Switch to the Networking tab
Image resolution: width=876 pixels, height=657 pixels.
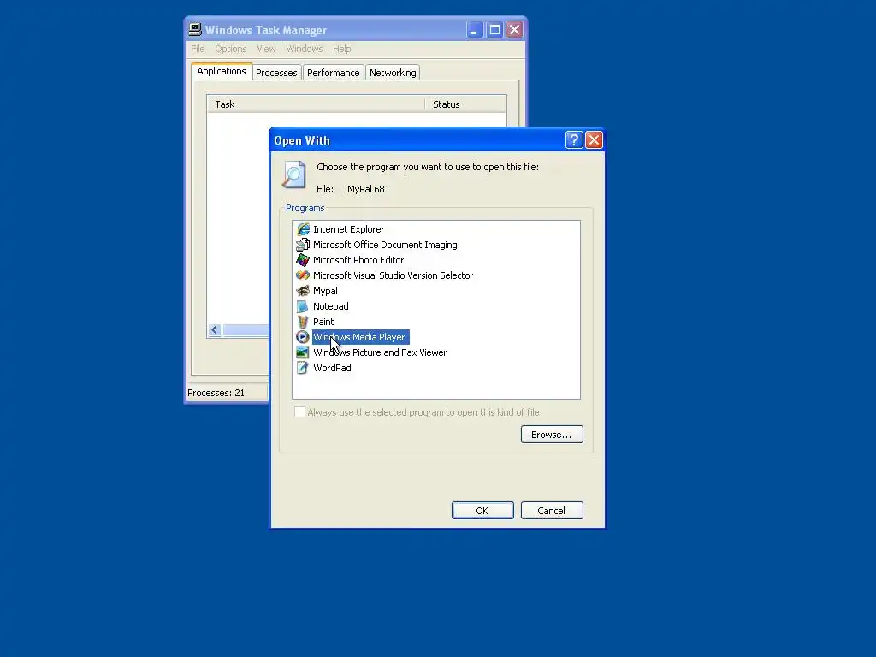(x=393, y=73)
